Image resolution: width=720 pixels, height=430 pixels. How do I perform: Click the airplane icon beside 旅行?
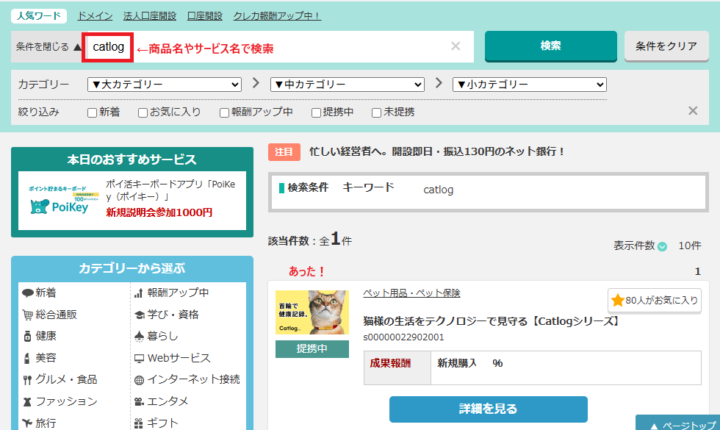tap(28, 423)
